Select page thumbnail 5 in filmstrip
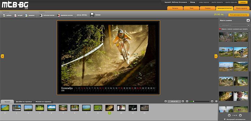The height and width of the screenshot is (121, 251). (x=63, y=108)
